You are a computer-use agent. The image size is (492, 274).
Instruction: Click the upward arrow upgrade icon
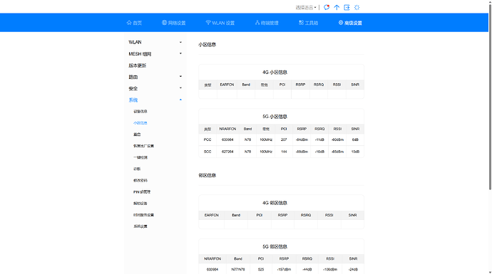[x=337, y=7]
